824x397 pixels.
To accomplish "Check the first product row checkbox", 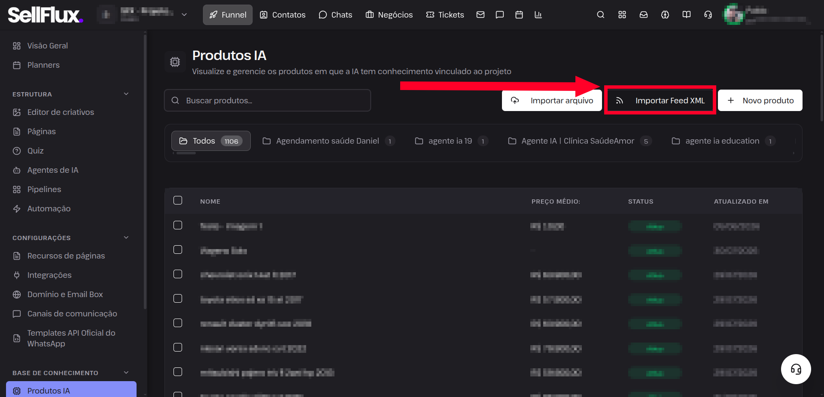I will tap(178, 225).
